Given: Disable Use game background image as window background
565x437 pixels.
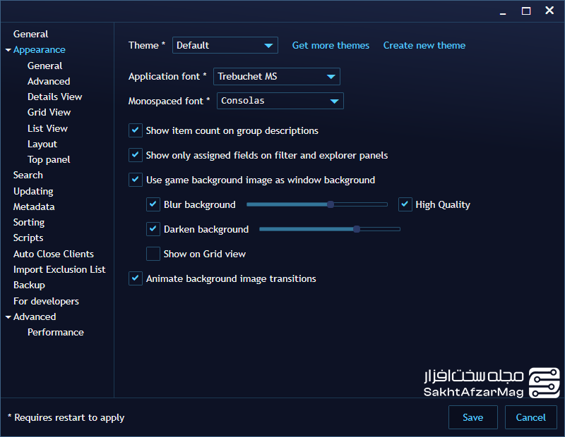Looking at the screenshot, I should click(135, 180).
